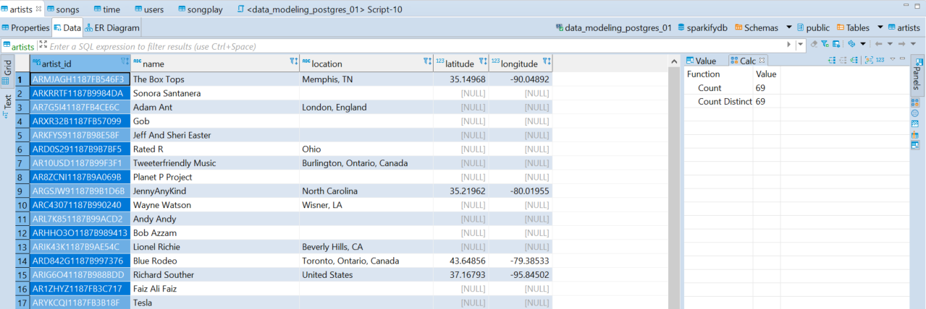This screenshot has width=926, height=309.
Task: Click add function icon in Calc toolbar
Action: (x=832, y=60)
